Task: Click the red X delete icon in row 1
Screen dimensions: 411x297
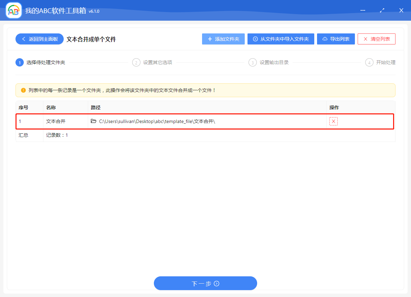Action: pyautogui.click(x=333, y=121)
